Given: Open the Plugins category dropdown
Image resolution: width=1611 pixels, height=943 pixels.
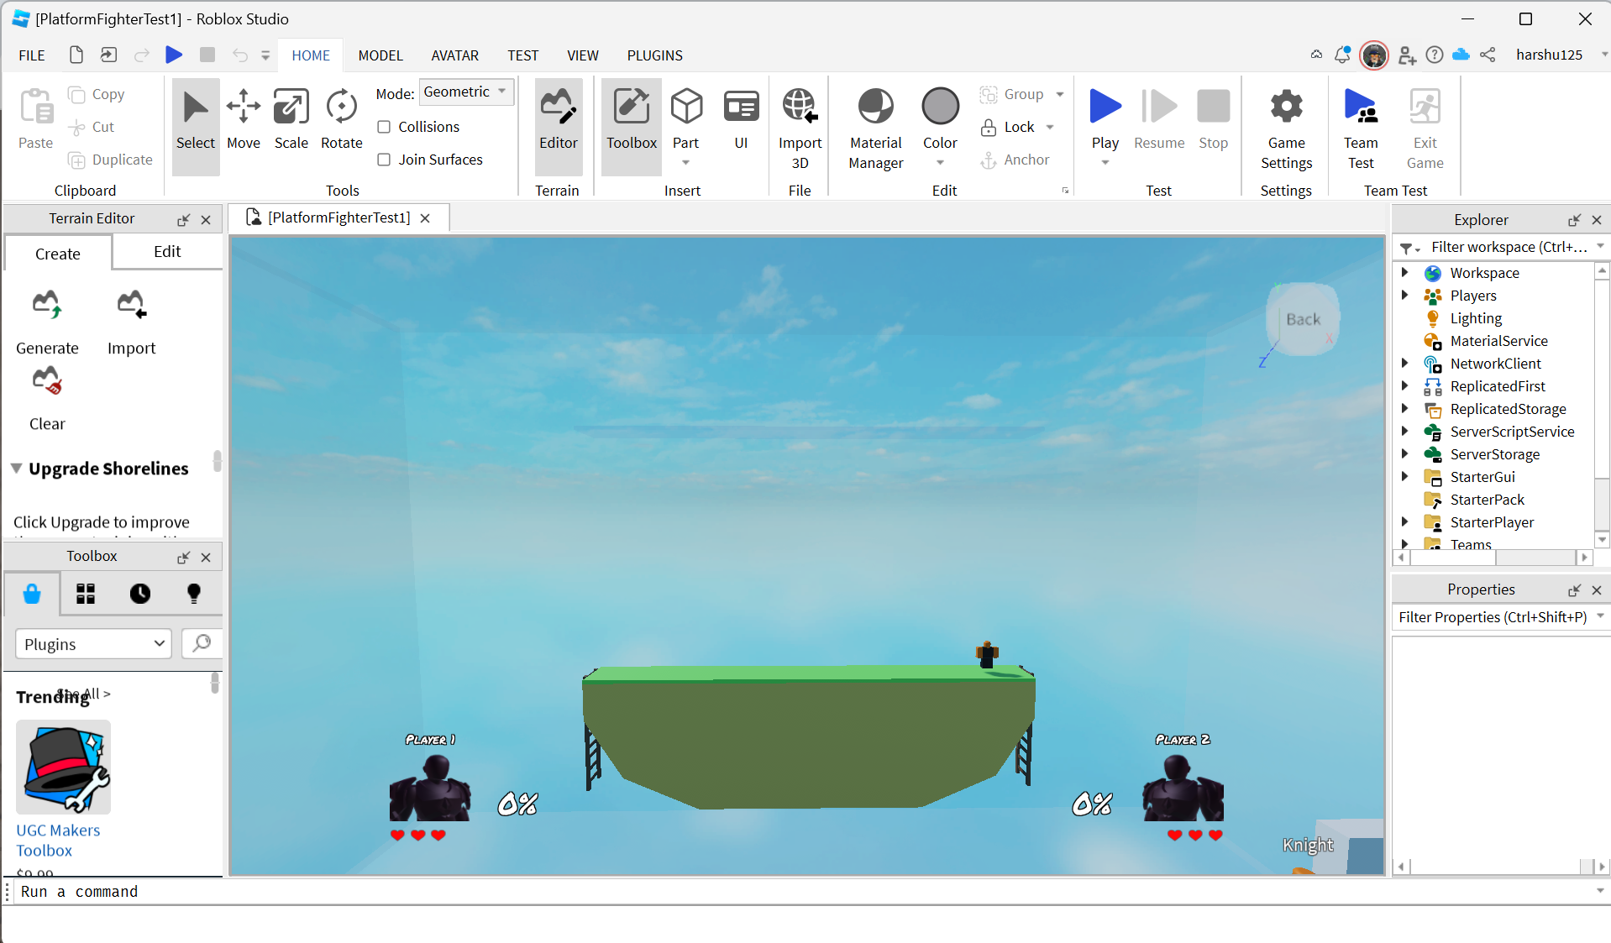Looking at the screenshot, I should click(x=93, y=644).
